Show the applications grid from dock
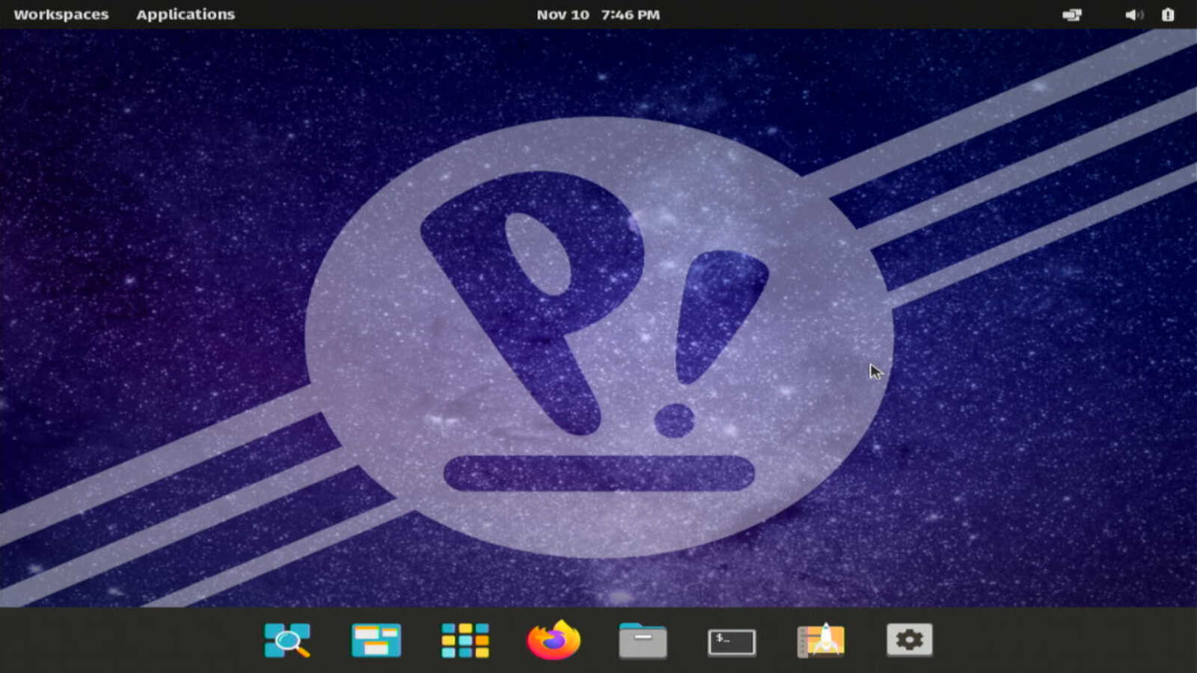1197x673 pixels. (465, 640)
